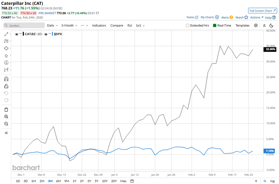This screenshot has height=184, width=279.
Task: Open the measure range tool
Action: coord(6,70)
